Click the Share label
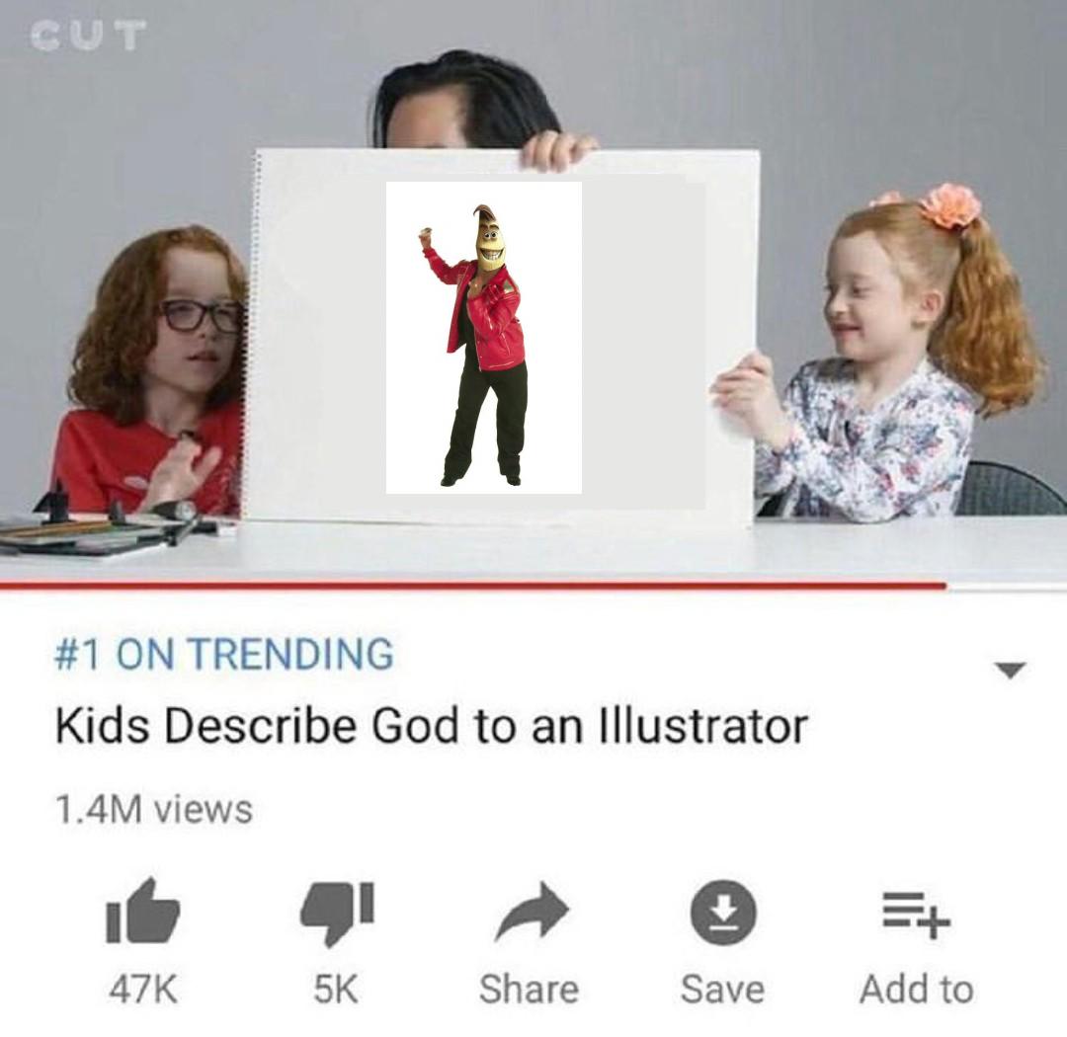 (x=529, y=989)
